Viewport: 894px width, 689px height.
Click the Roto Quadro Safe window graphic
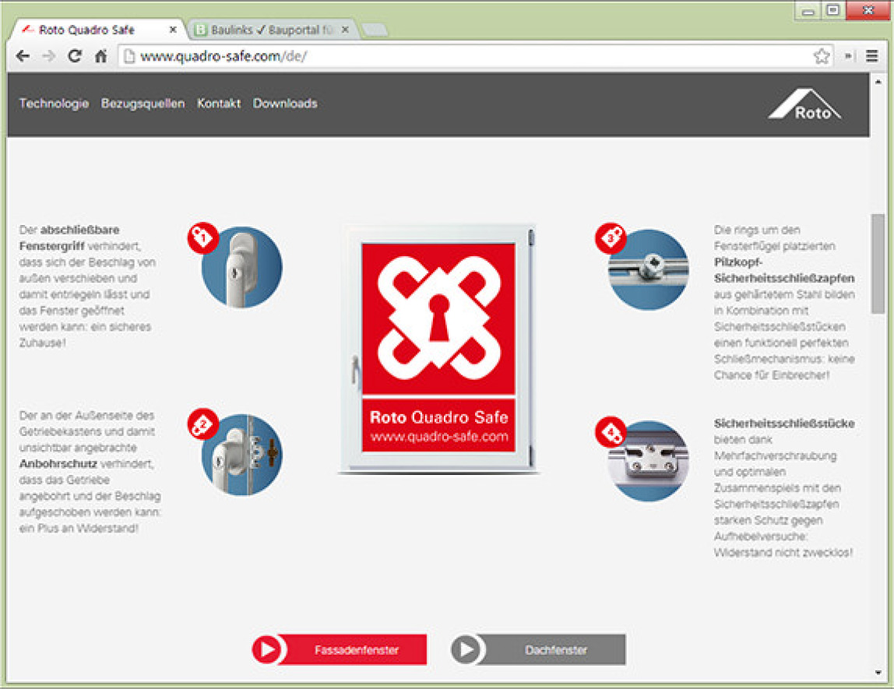pos(438,348)
